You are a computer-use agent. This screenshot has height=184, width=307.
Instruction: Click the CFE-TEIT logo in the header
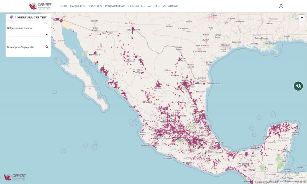coord(40,6)
